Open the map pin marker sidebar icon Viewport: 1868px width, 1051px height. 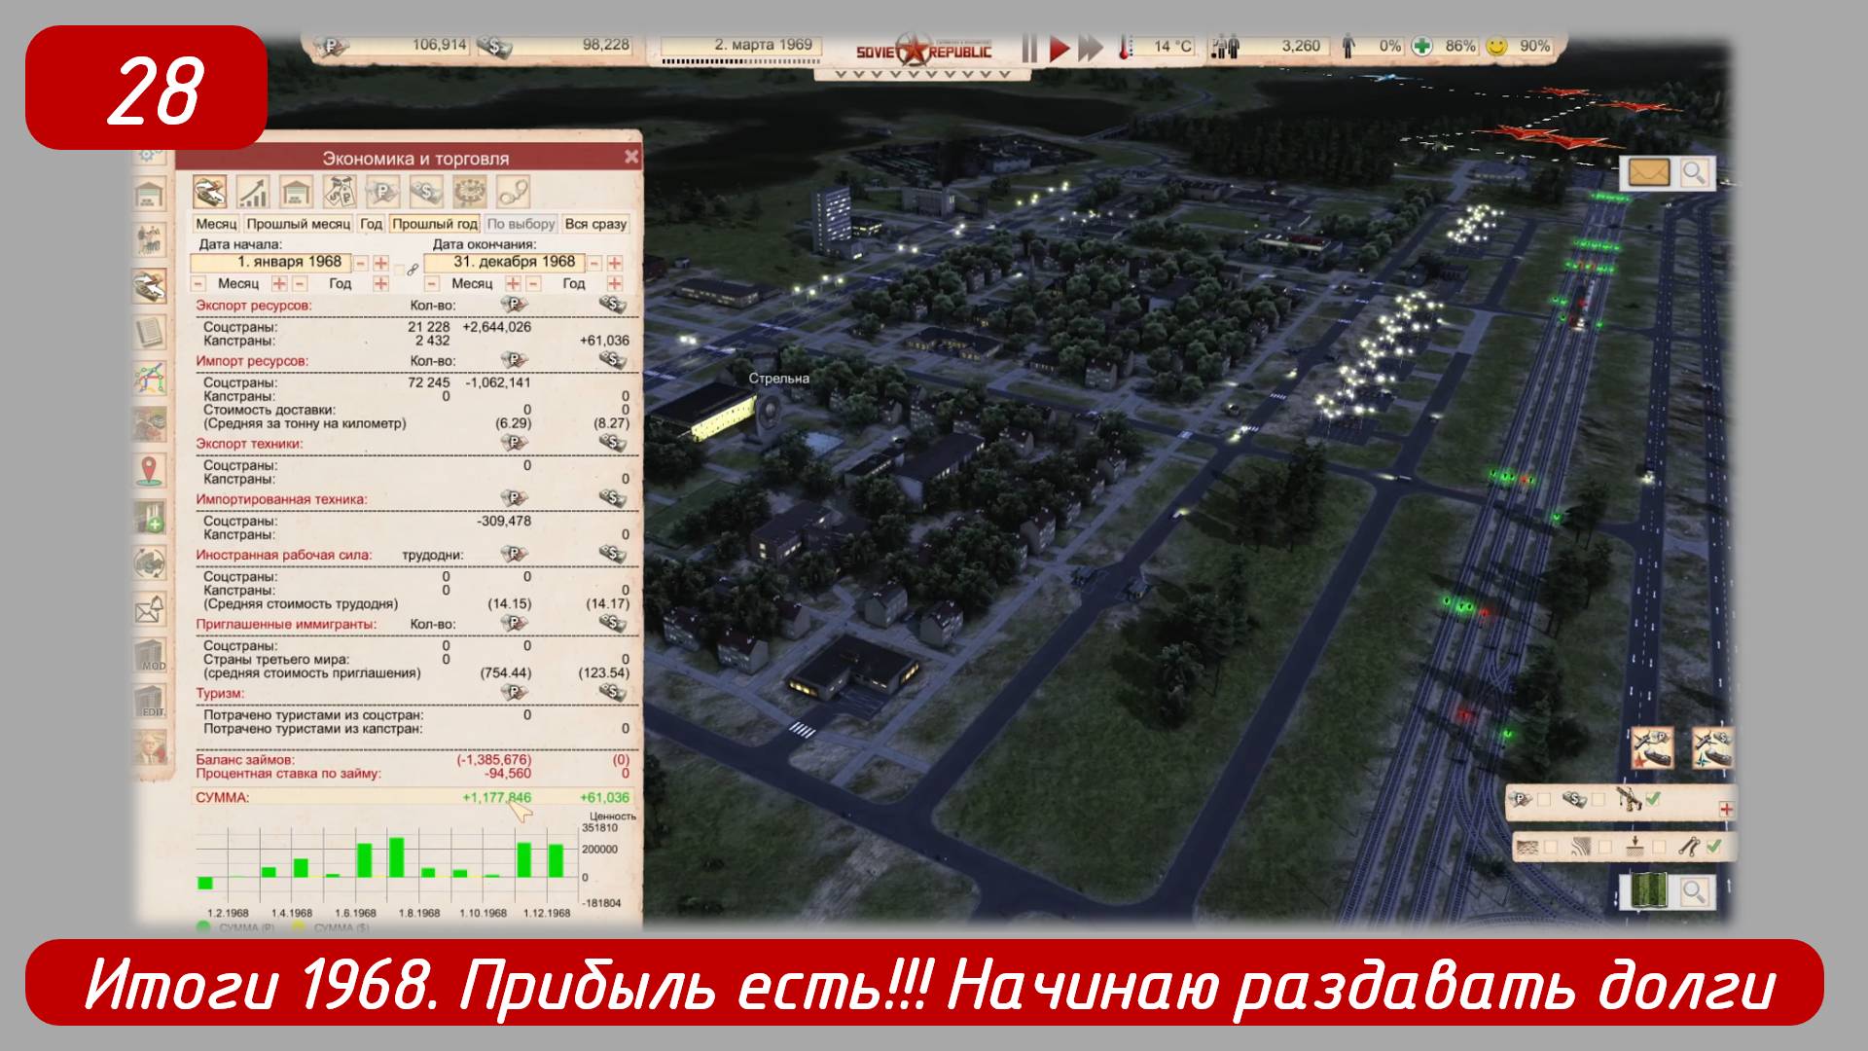tap(150, 470)
